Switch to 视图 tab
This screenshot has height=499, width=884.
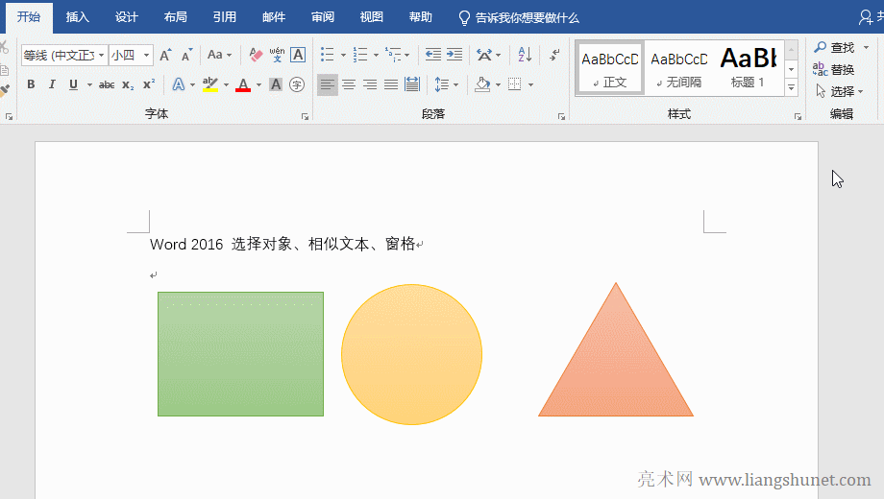(372, 17)
